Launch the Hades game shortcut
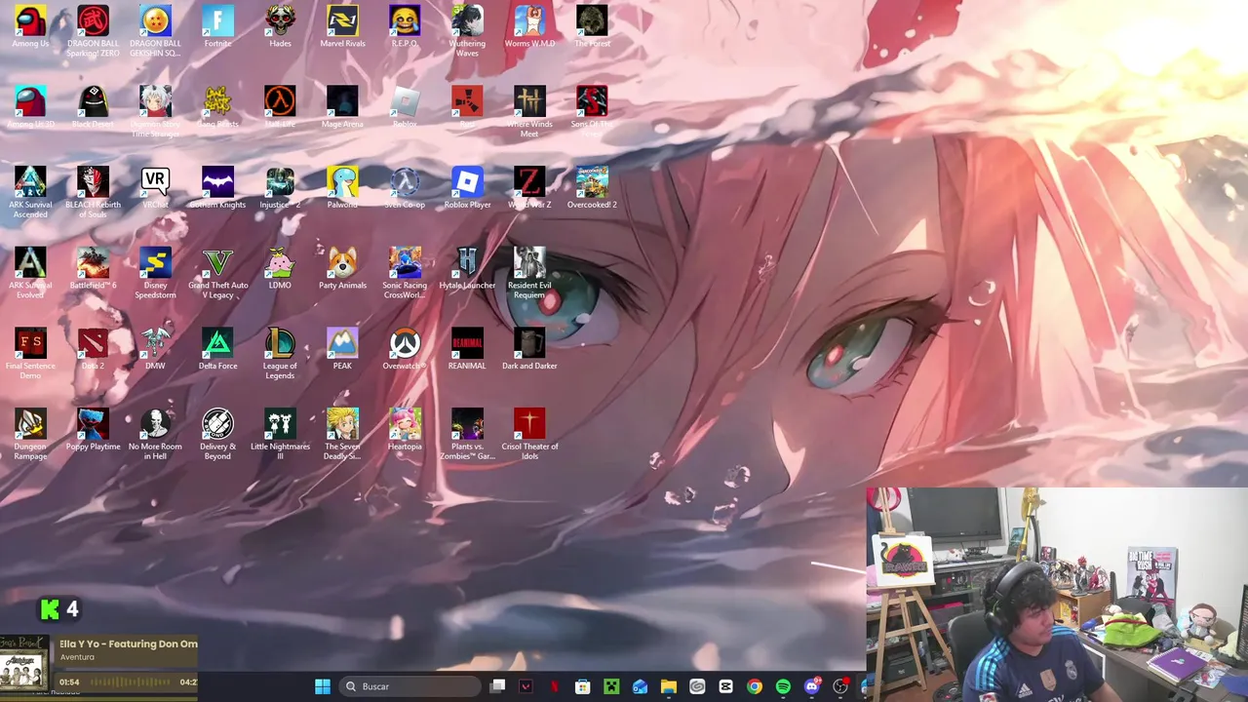 tap(280, 27)
